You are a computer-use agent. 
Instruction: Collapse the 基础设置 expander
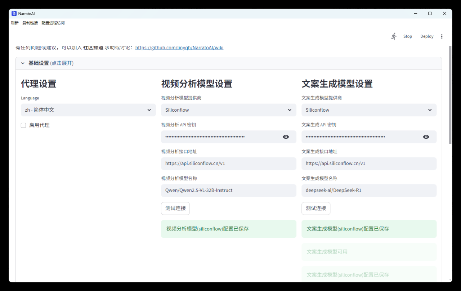tap(23, 63)
